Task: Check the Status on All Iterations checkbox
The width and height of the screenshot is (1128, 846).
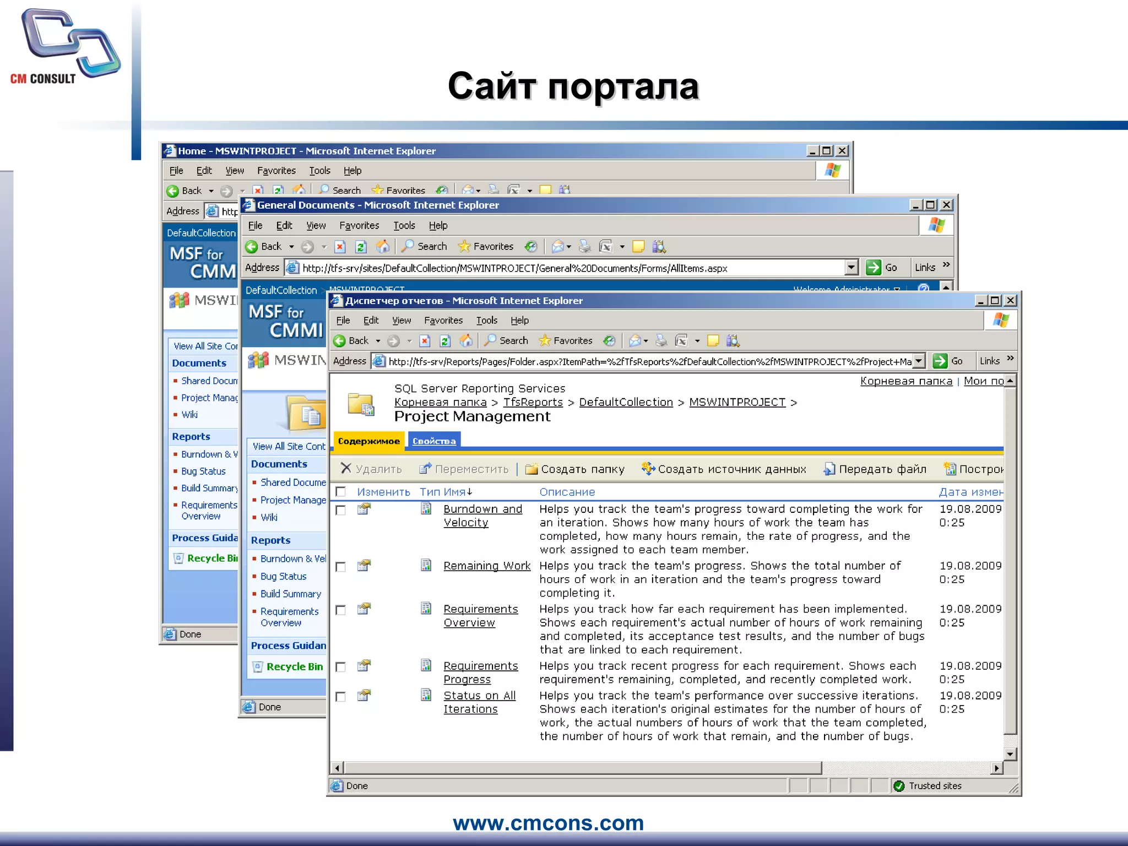Action: [x=341, y=697]
